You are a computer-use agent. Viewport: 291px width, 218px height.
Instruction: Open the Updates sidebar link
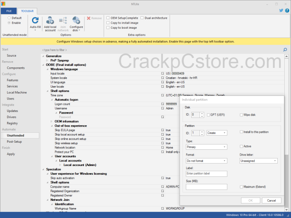pos(12,111)
